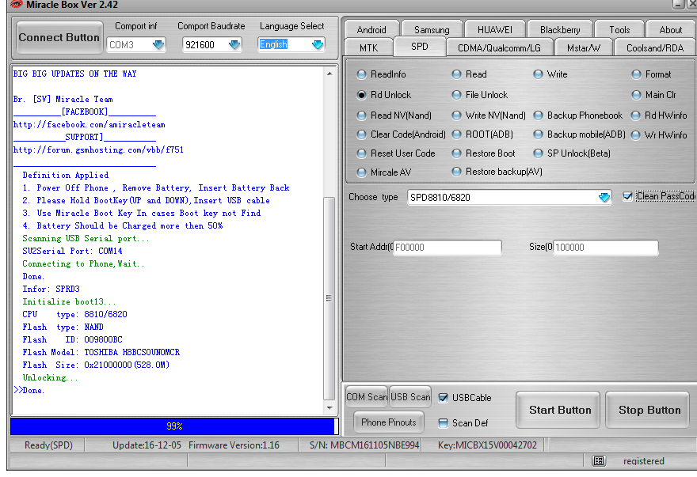
Task: Toggle the USBCable checkbox
Action: (444, 398)
